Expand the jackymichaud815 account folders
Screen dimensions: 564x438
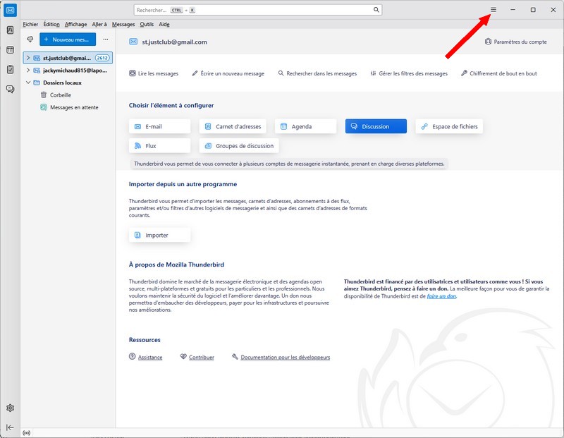(x=28, y=71)
